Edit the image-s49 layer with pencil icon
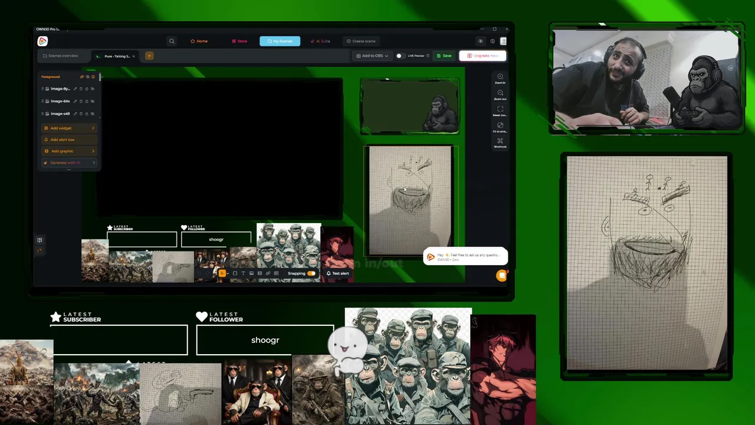Viewport: 755px width, 425px height. pos(75,114)
